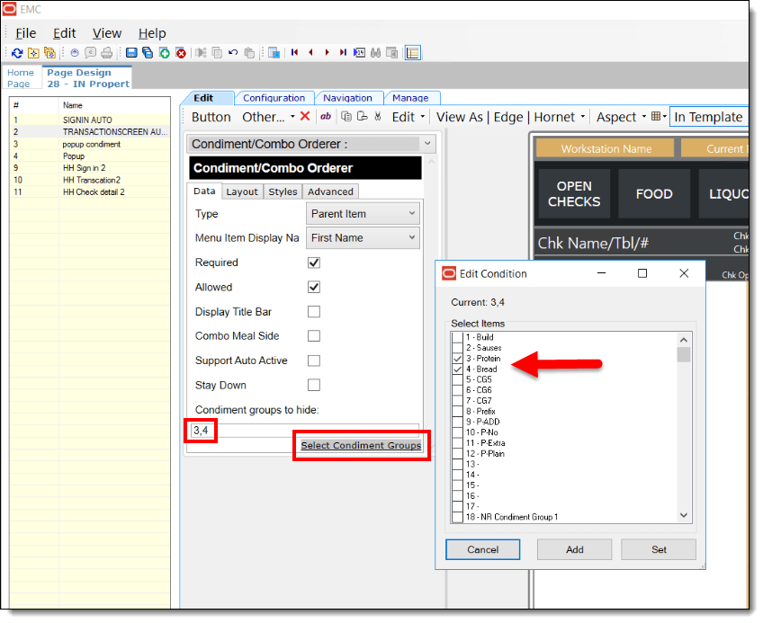Click the green plus Add record icon
This screenshot has width=763, height=623.
pyautogui.click(x=165, y=53)
